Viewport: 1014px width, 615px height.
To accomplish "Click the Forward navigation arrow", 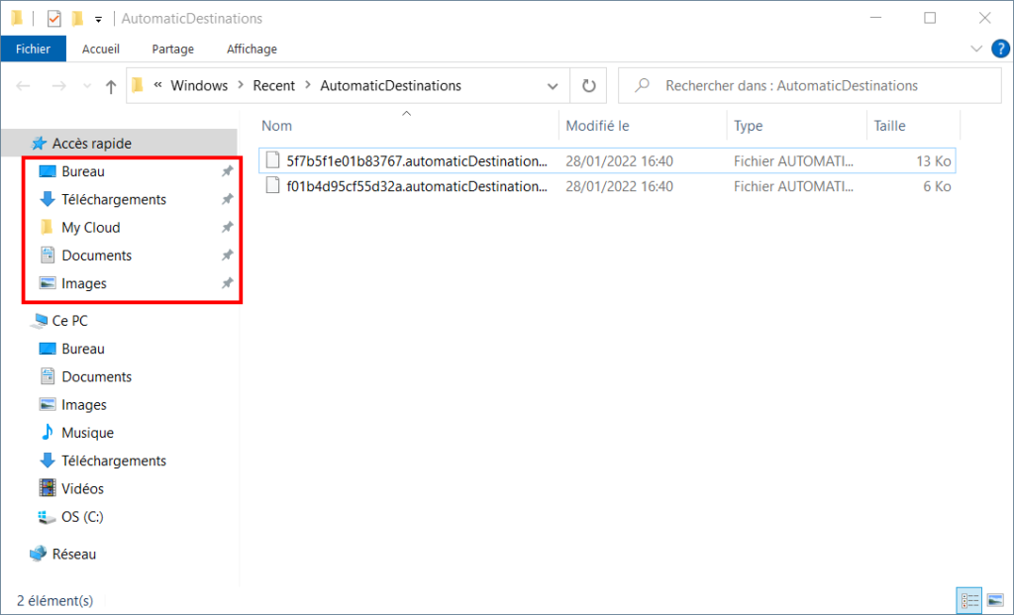I will 58,86.
